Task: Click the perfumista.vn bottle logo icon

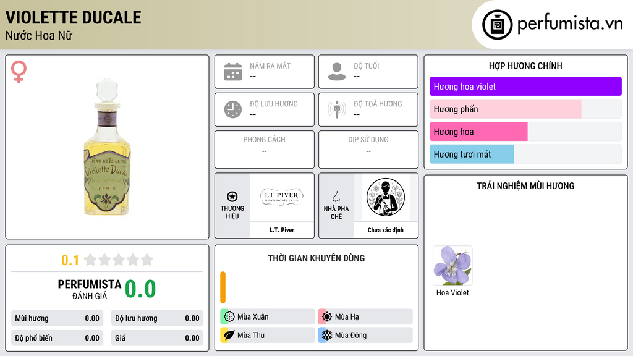Action: click(497, 25)
